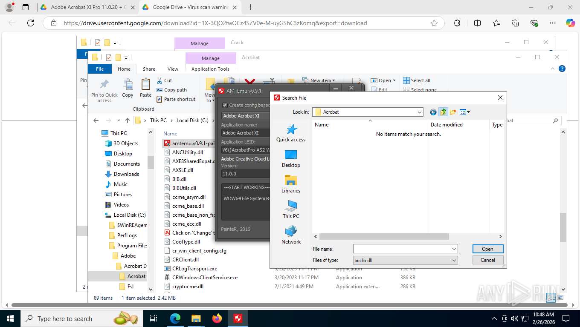
Task: Click into the File name input field
Action: coord(402,249)
